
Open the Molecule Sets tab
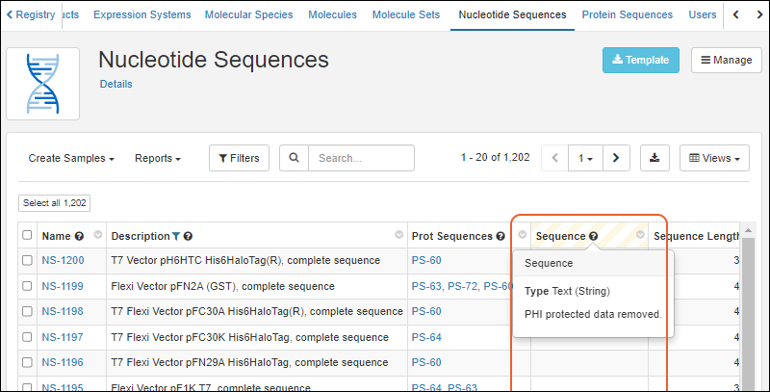coord(405,15)
